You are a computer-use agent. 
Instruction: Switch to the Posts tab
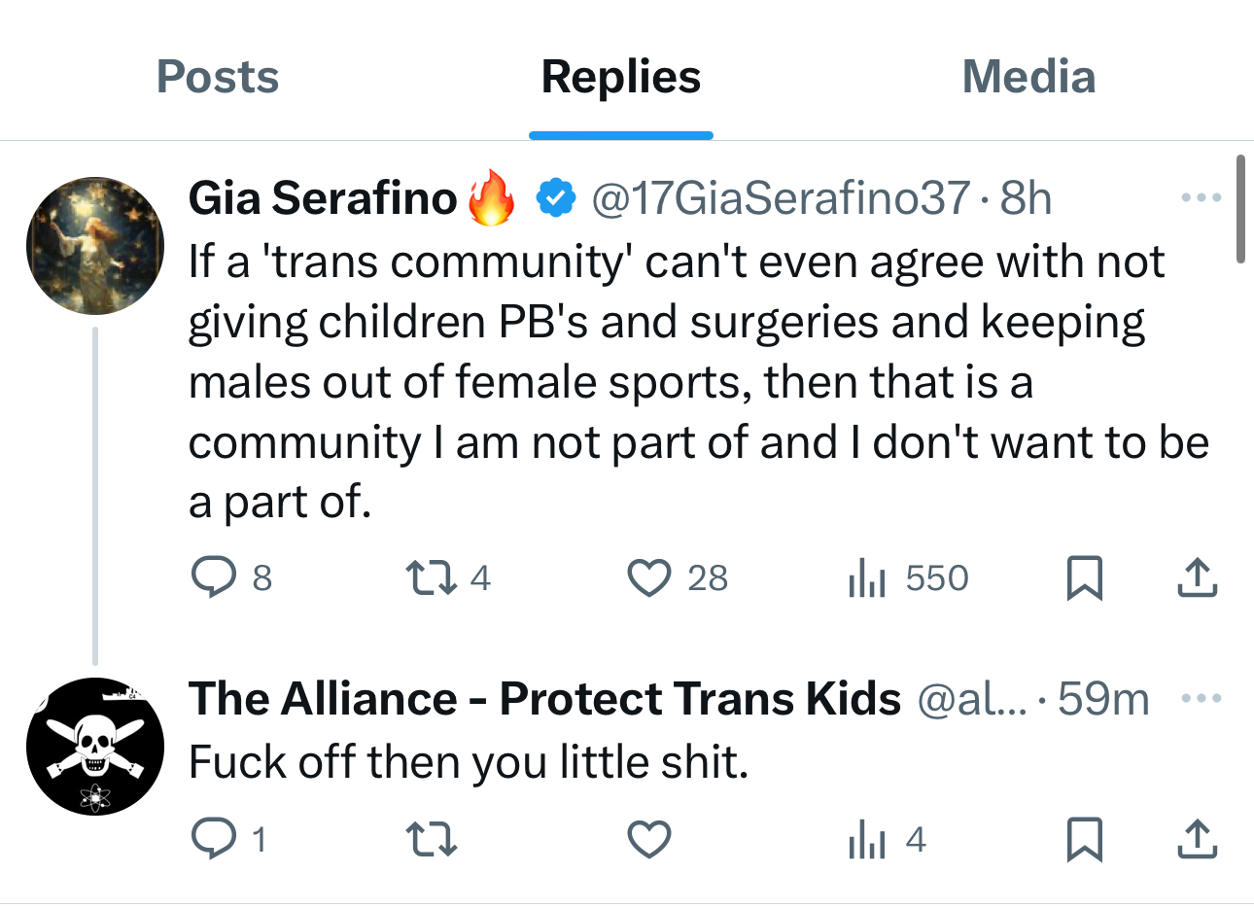click(218, 78)
